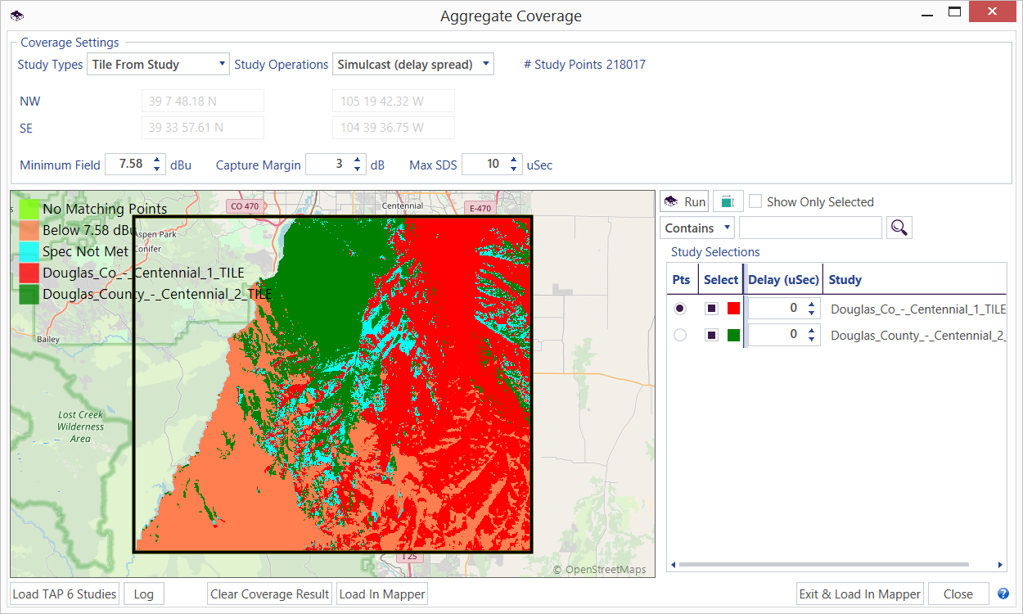Click the magnifier search icon
The width and height of the screenshot is (1023, 614).
pos(899,228)
